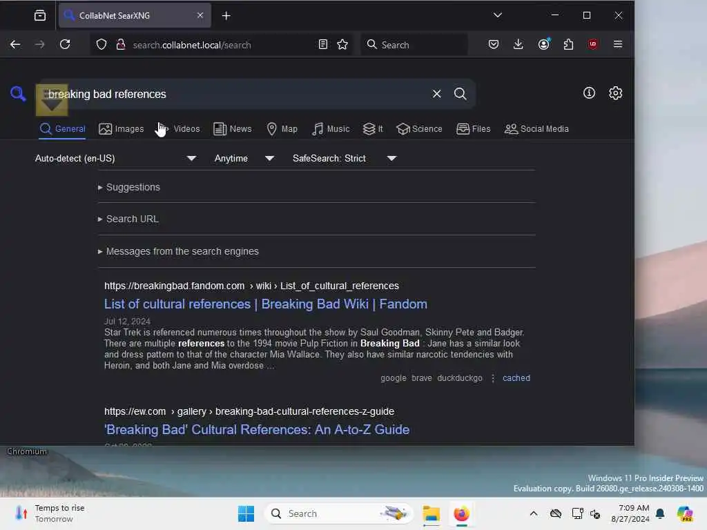Expand the Suggestions section
The width and height of the screenshot is (707, 530).
point(129,187)
